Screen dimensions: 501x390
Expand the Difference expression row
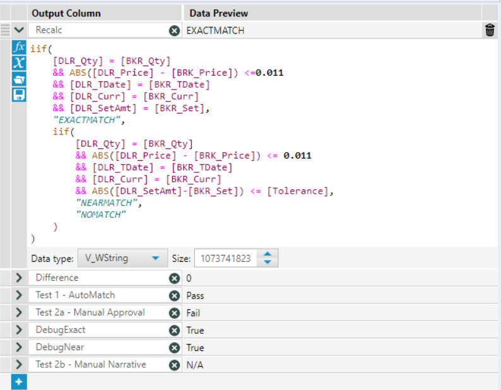[19, 278]
